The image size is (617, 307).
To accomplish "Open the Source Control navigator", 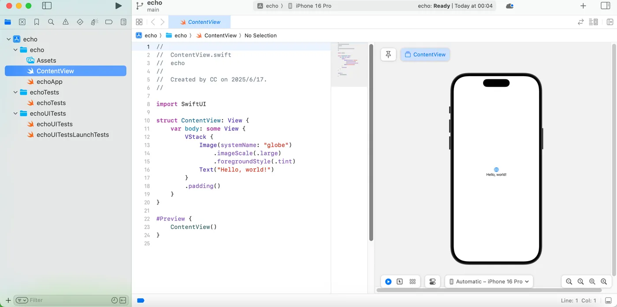I will tap(22, 22).
